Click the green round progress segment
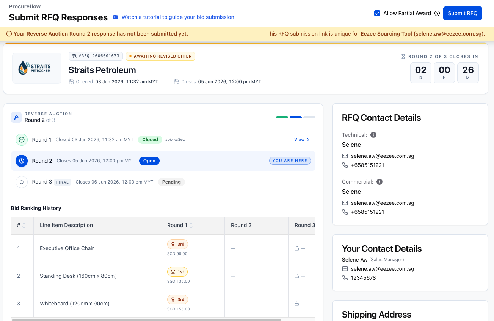The width and height of the screenshot is (494, 321). pos(282,117)
